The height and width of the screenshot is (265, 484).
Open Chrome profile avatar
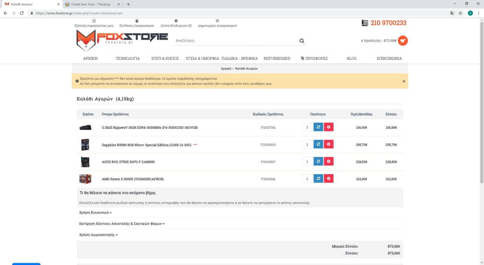point(470,13)
